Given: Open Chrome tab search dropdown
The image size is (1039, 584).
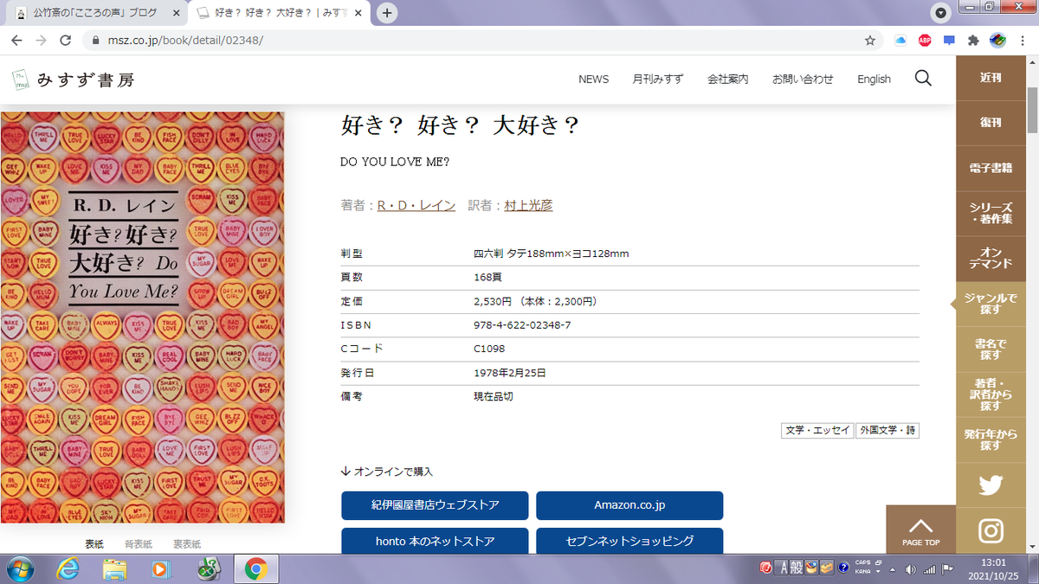Looking at the screenshot, I should pos(942,13).
